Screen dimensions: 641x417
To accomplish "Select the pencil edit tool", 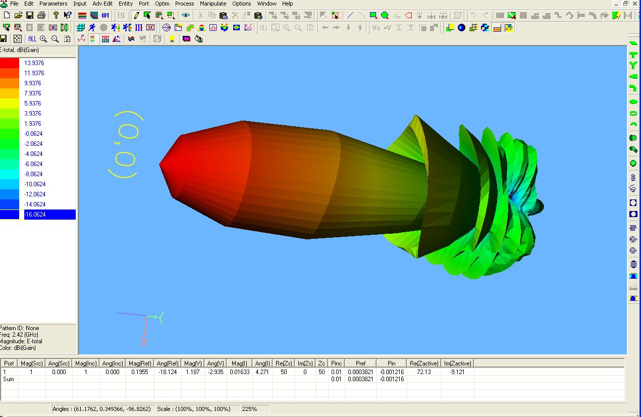I will pos(136,16).
